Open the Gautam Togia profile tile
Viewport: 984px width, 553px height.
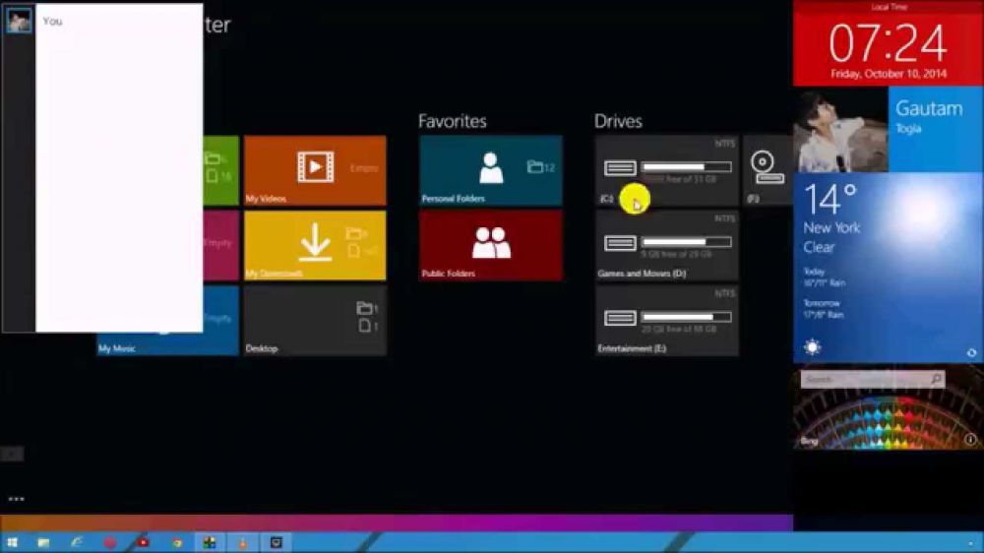click(x=935, y=129)
